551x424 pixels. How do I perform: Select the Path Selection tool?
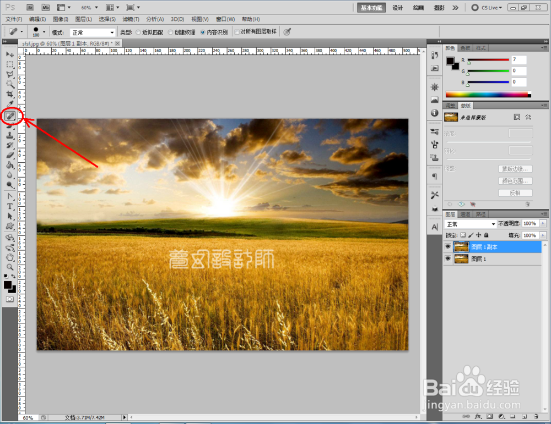10,216
